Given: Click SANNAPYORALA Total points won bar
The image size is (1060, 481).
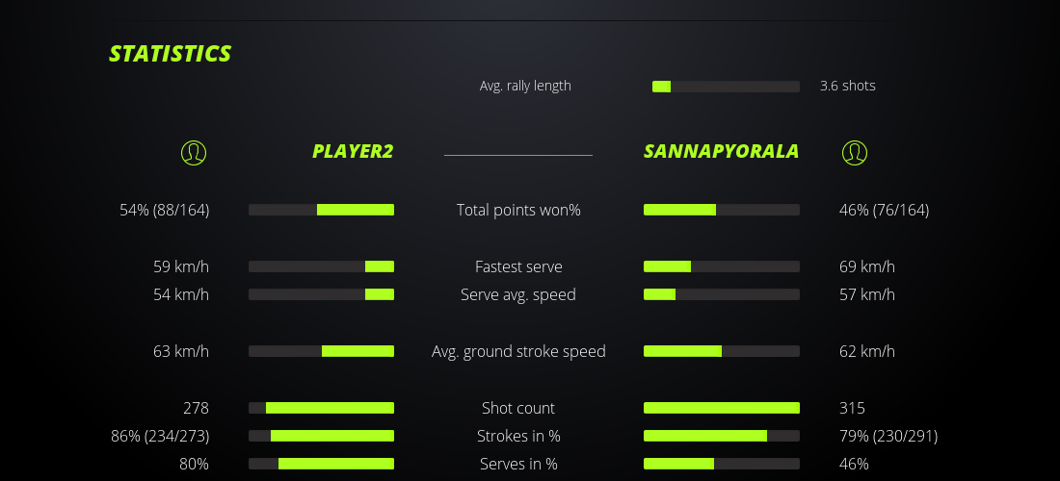Looking at the screenshot, I should pyautogui.click(x=722, y=210).
